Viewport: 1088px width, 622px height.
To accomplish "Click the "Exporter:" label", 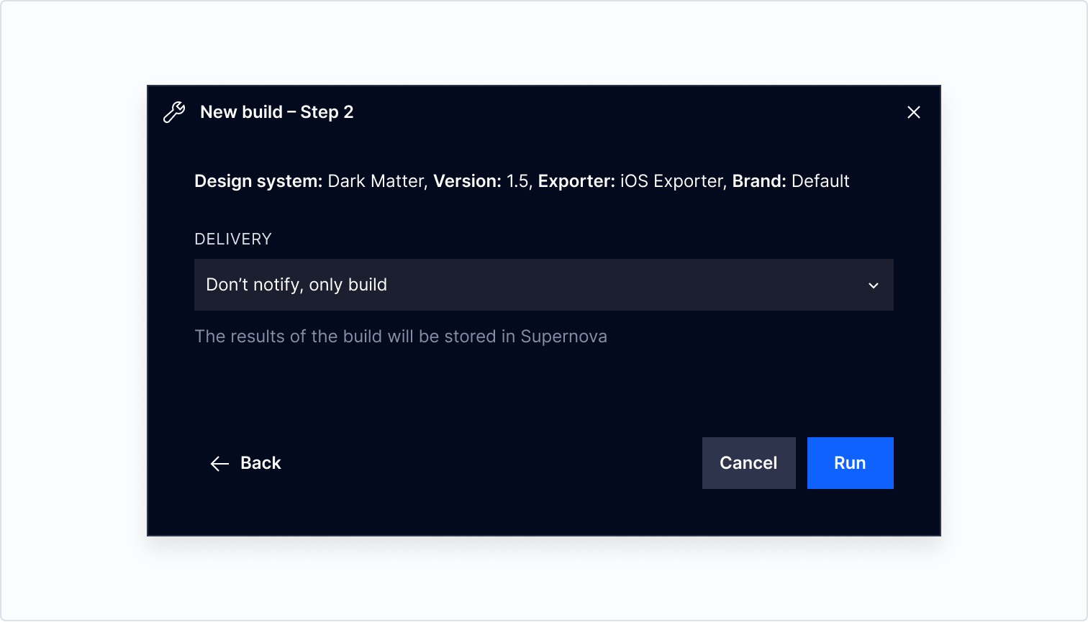I will [576, 181].
